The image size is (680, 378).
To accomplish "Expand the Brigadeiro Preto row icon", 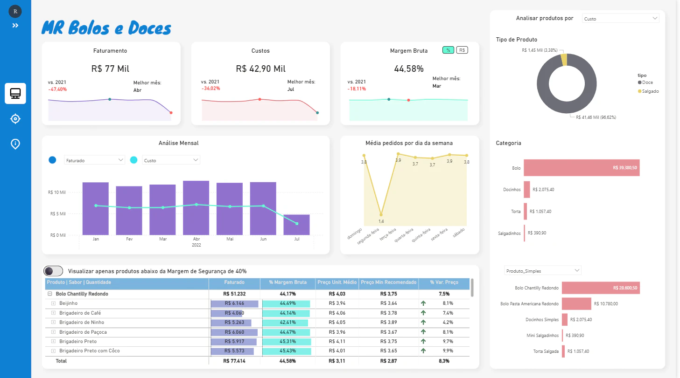I will click(53, 342).
